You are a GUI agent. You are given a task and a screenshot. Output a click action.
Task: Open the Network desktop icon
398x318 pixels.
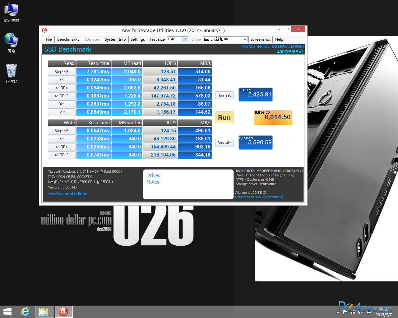12,43
